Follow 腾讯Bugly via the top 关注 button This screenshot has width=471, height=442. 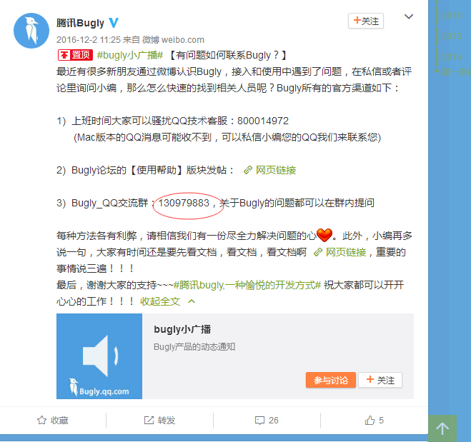pos(365,21)
